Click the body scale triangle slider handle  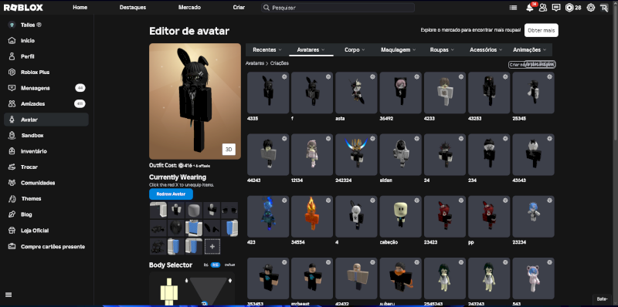[204, 303]
